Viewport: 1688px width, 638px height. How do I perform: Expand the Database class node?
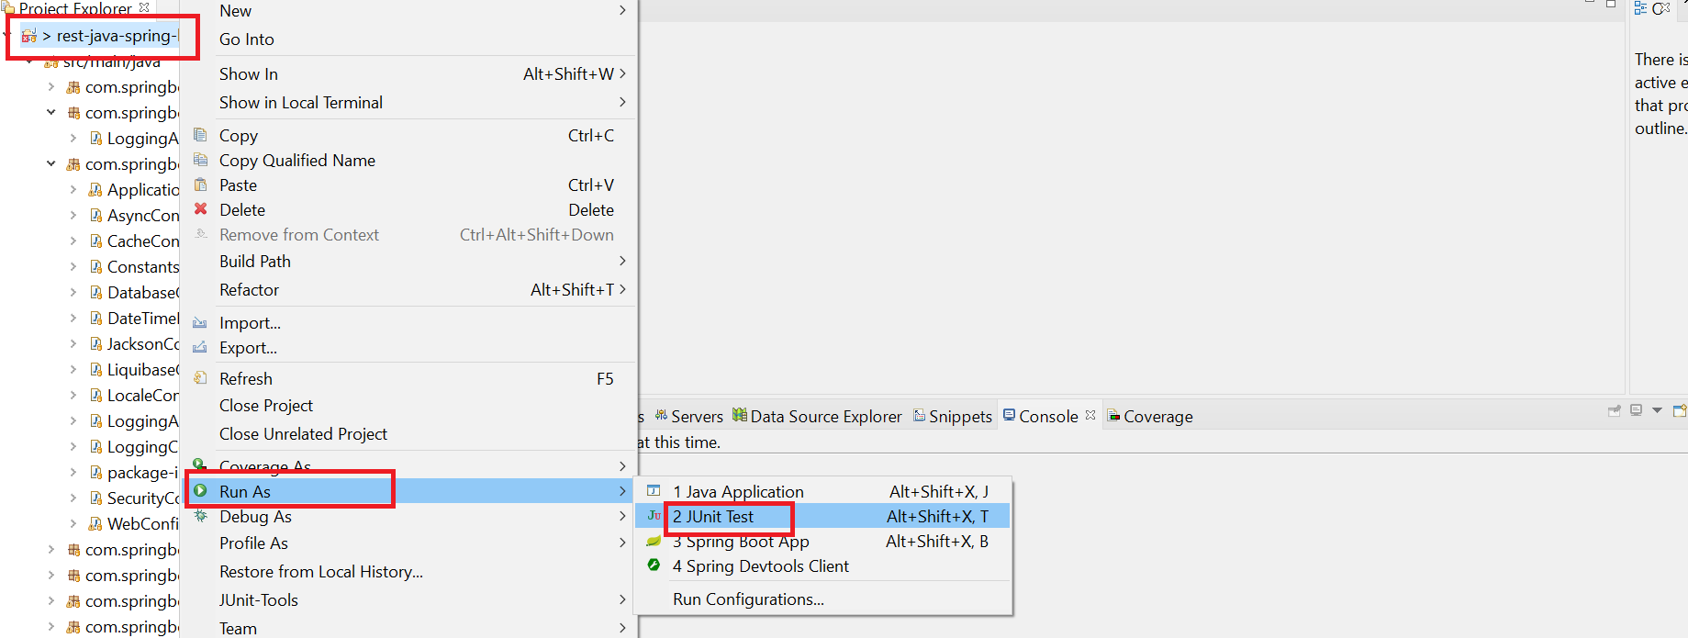tap(74, 292)
